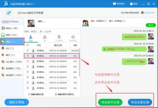
Task: Click sender avatar of the 2016-01-25 message
Action: [151, 49]
